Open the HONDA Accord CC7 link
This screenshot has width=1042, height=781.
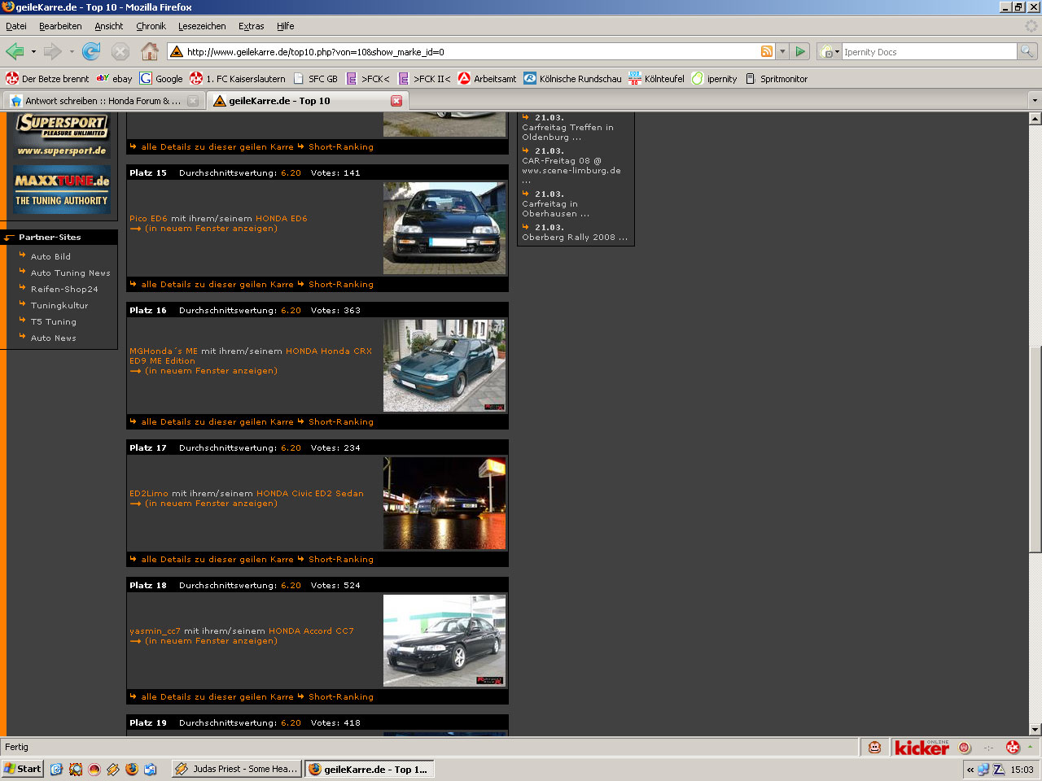[311, 630]
